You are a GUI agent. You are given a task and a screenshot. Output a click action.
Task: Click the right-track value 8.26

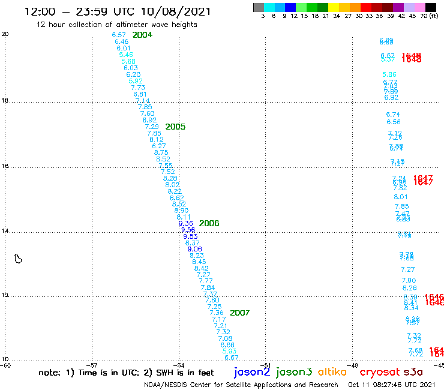click(410, 288)
